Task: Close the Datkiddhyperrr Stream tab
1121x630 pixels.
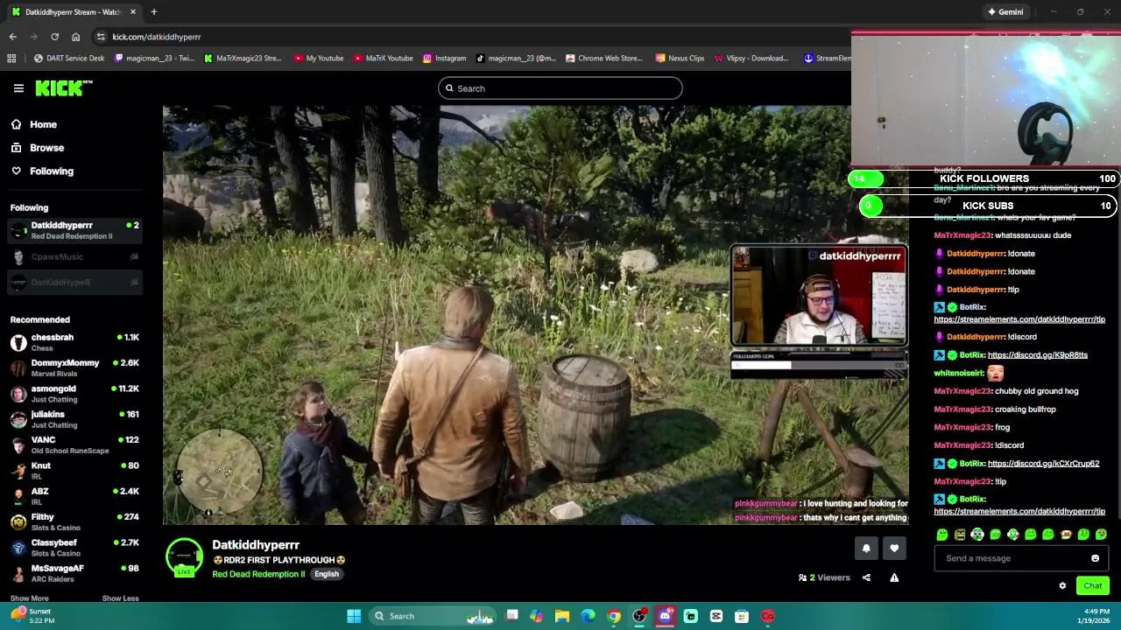Action: click(x=133, y=12)
